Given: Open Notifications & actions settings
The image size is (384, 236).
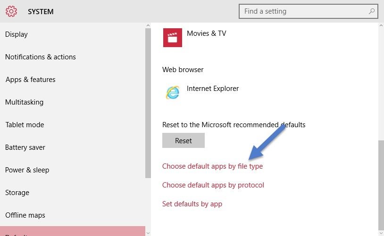Looking at the screenshot, I should tap(41, 57).
